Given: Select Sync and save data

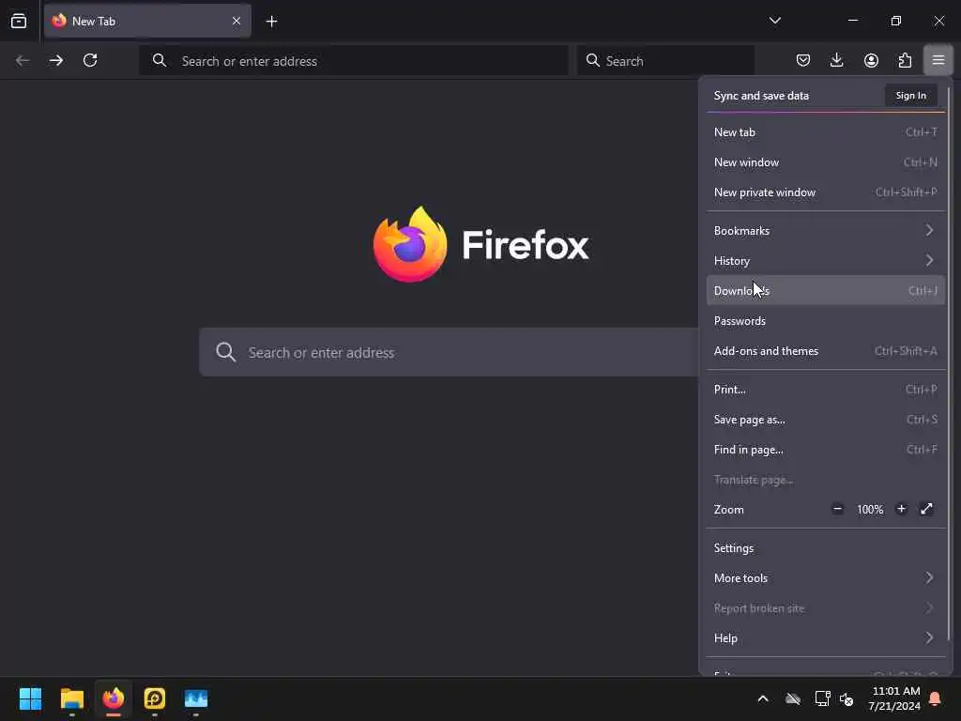Looking at the screenshot, I should [761, 96].
